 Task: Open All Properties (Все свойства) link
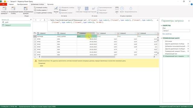[167, 34]
